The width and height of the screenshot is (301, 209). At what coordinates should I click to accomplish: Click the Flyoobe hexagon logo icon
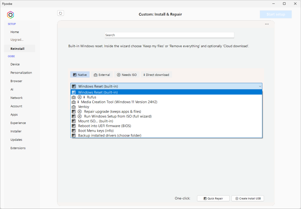[10, 15]
